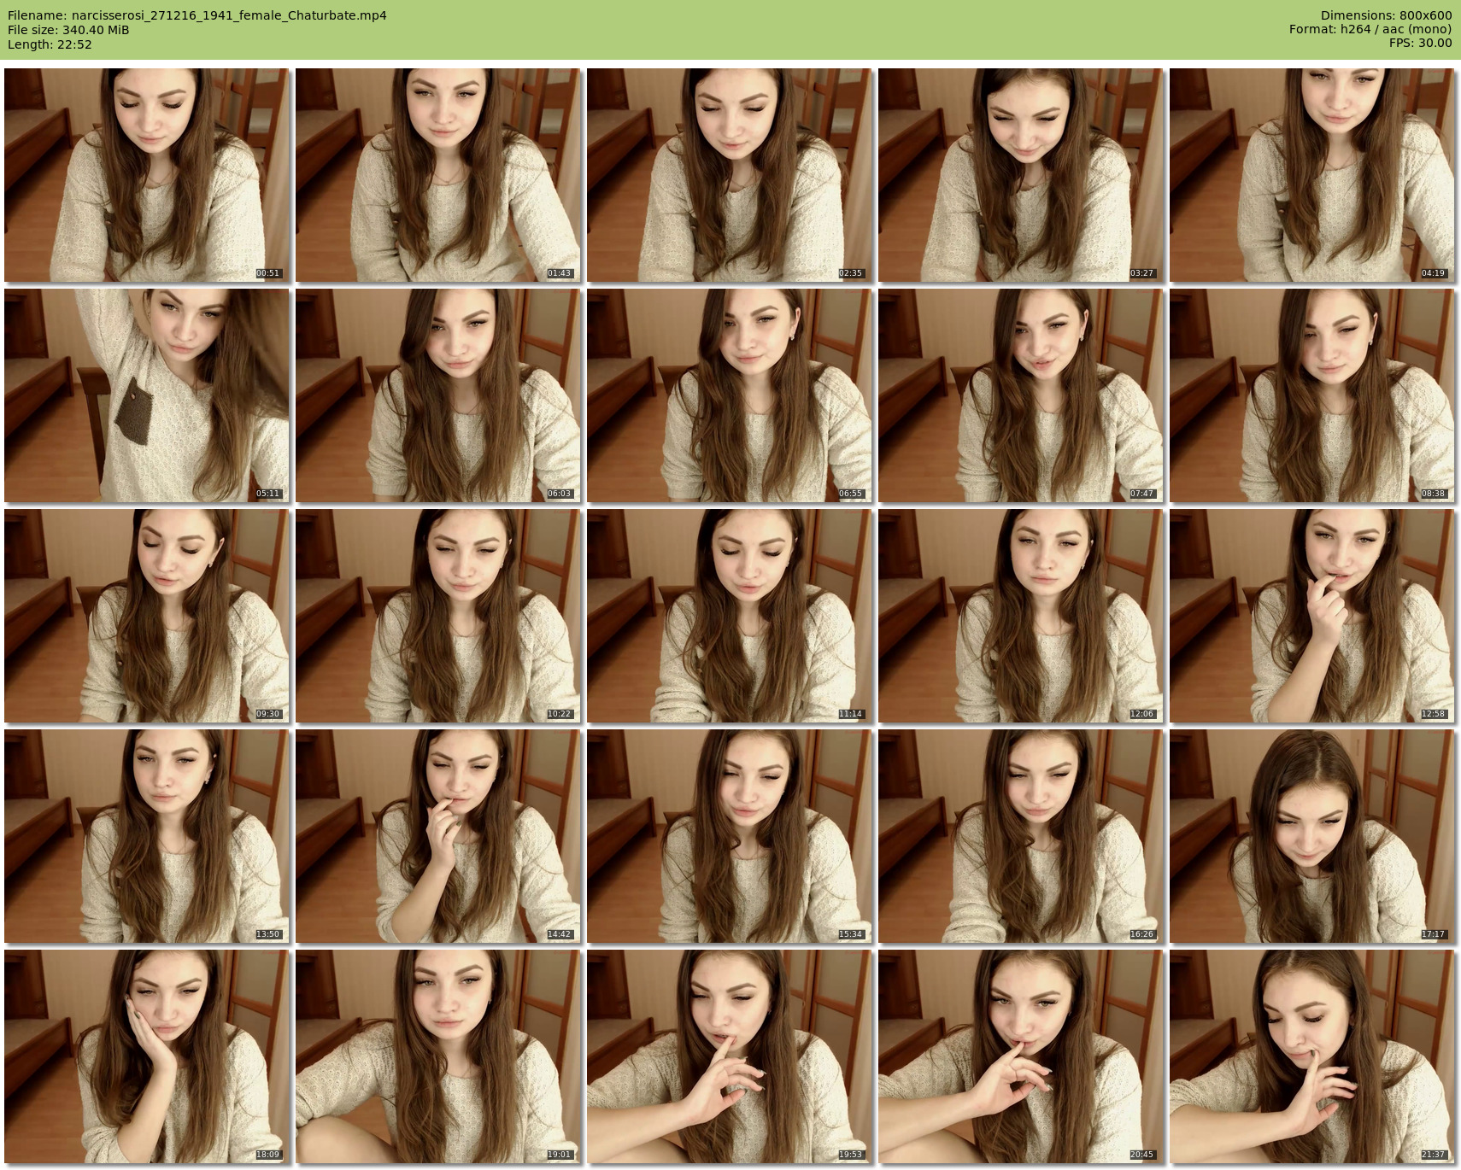
Task: Click the frame stamped 13:50
Action: click(x=147, y=836)
